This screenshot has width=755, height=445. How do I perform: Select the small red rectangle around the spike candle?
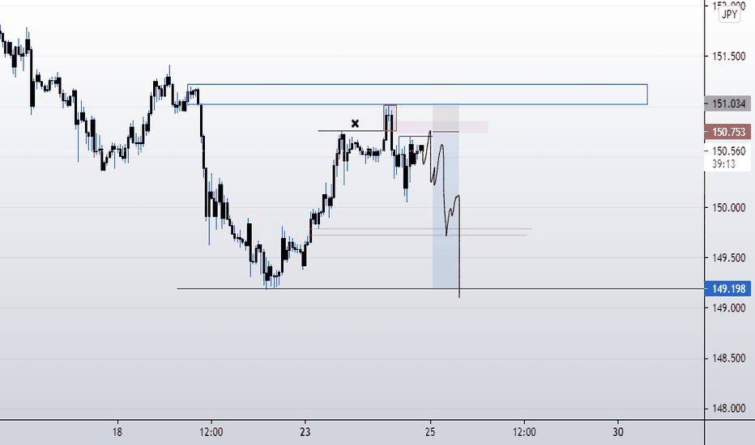pos(390,118)
